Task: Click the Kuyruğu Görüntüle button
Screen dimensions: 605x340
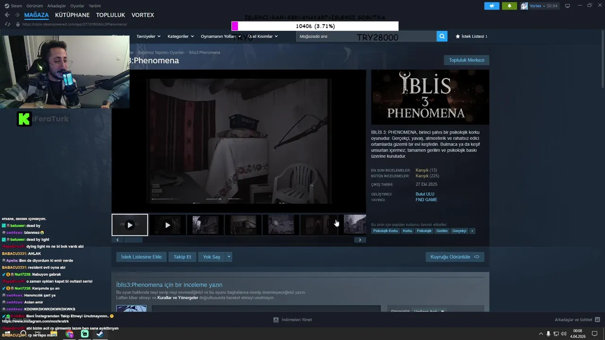Action: click(x=455, y=257)
